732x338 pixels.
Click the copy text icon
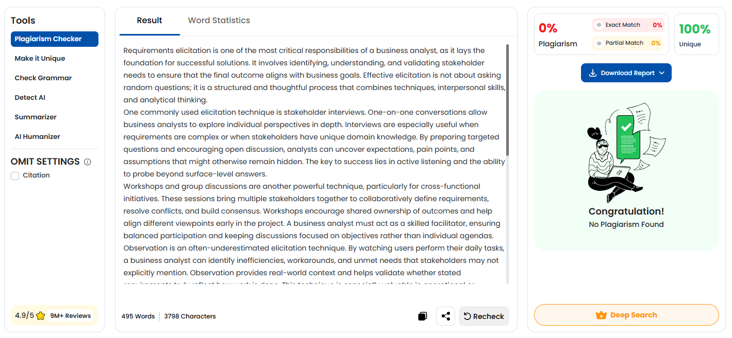[423, 316]
